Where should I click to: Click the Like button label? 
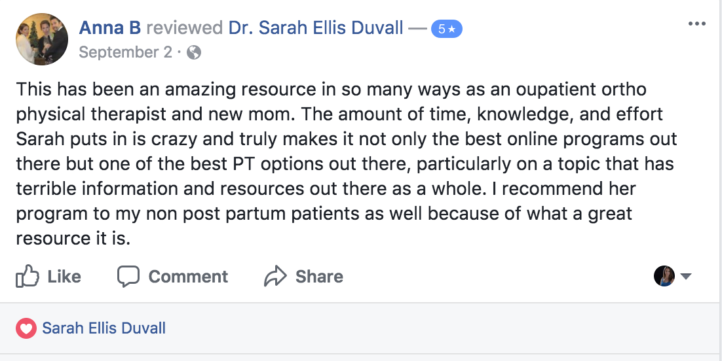click(x=64, y=277)
